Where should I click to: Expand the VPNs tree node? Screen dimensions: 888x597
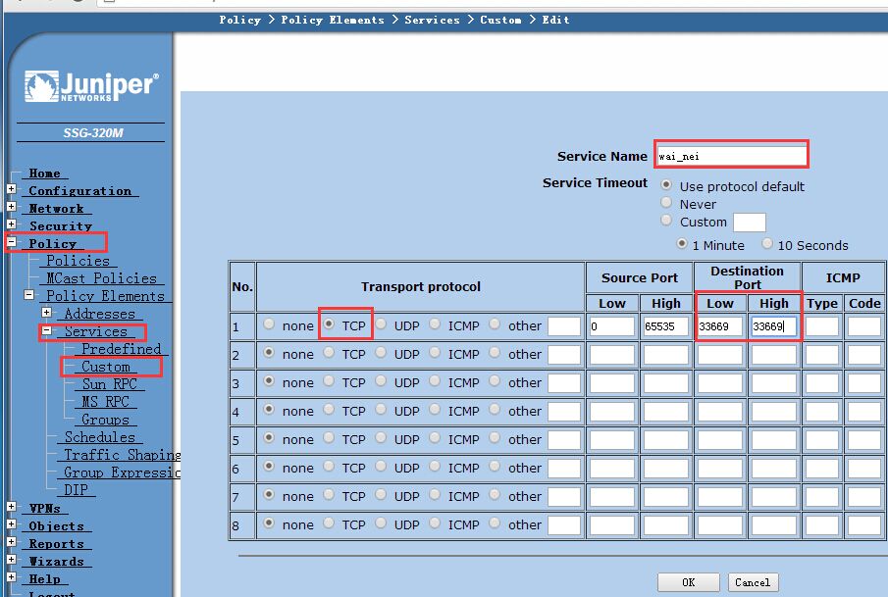pyautogui.click(x=11, y=508)
